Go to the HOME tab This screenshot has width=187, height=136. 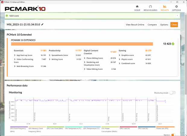coord(137,10)
